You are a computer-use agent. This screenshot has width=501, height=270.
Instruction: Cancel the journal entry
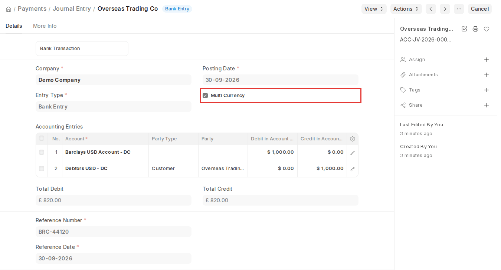[480, 9]
